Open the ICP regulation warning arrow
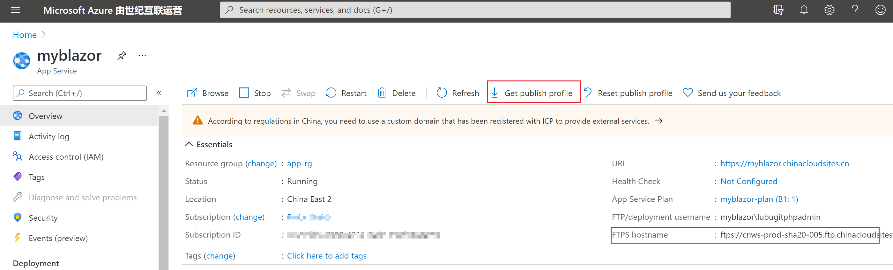893x270 pixels. click(658, 121)
